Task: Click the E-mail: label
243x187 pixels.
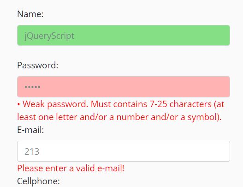Action: coord(30,130)
